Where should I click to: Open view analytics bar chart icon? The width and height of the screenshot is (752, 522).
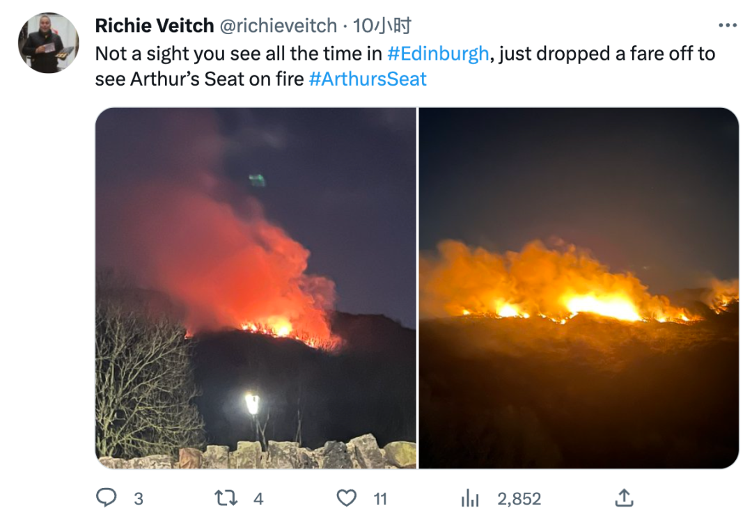pyautogui.click(x=470, y=498)
